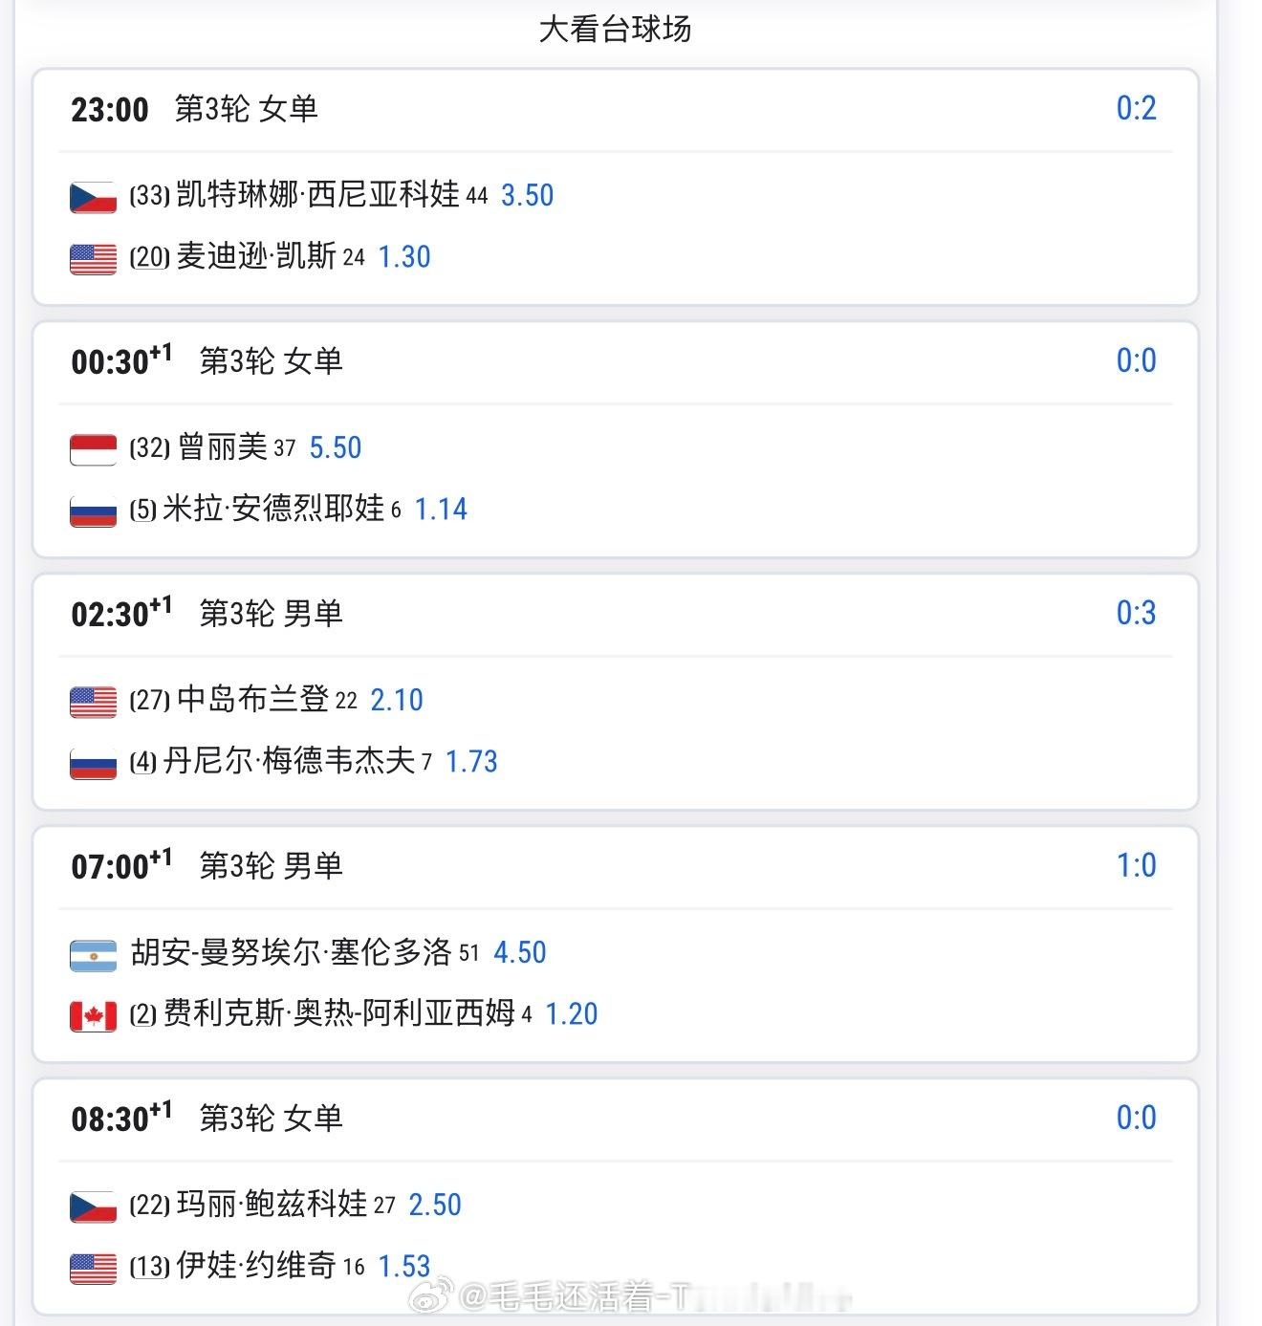1262x1326 pixels.
Task: Open the 0:3 score of 02:30 match
Action: (1137, 613)
